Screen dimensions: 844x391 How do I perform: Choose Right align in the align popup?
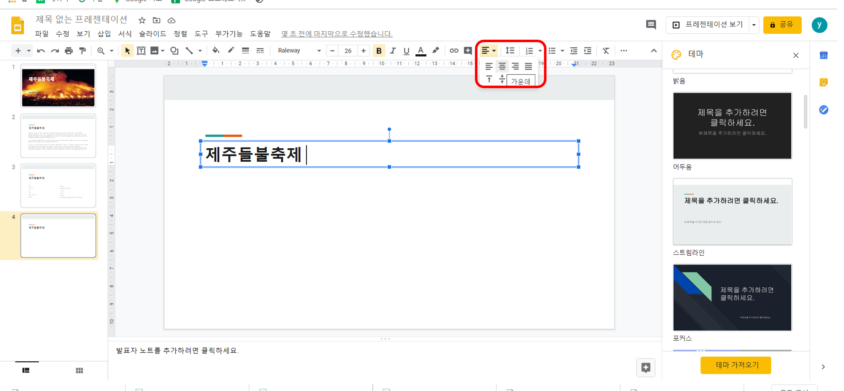(515, 66)
